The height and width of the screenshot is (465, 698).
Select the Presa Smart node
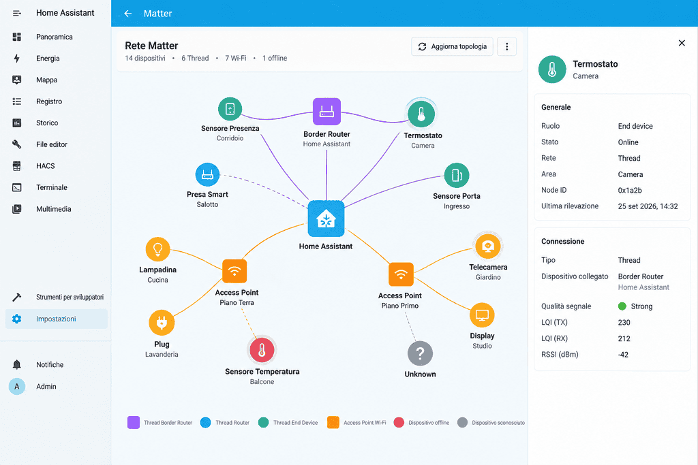point(207,175)
